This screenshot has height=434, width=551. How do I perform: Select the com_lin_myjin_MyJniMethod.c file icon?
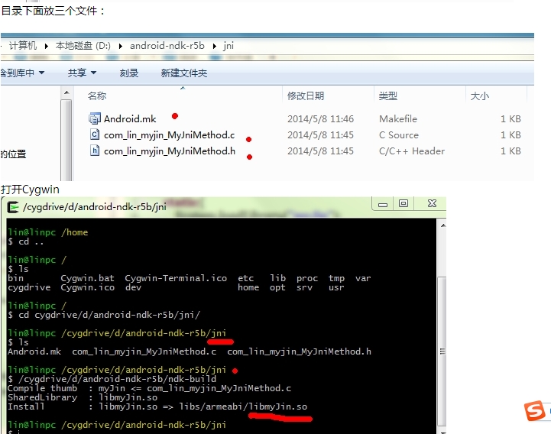pyautogui.click(x=95, y=134)
